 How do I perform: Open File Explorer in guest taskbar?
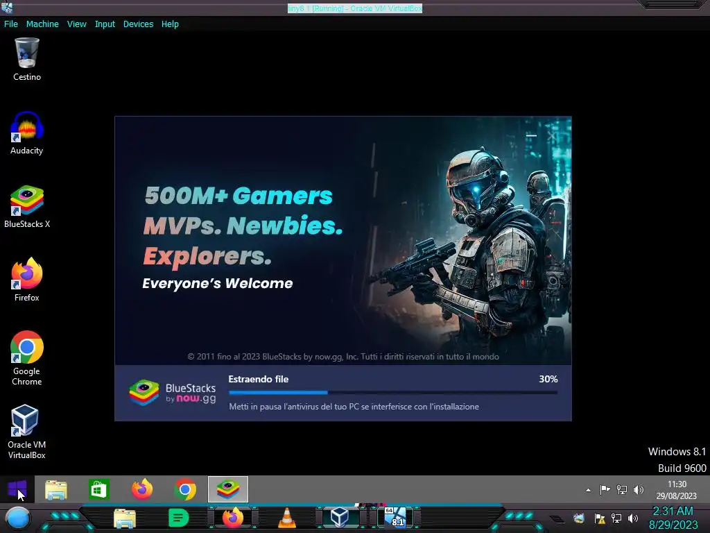click(x=56, y=490)
